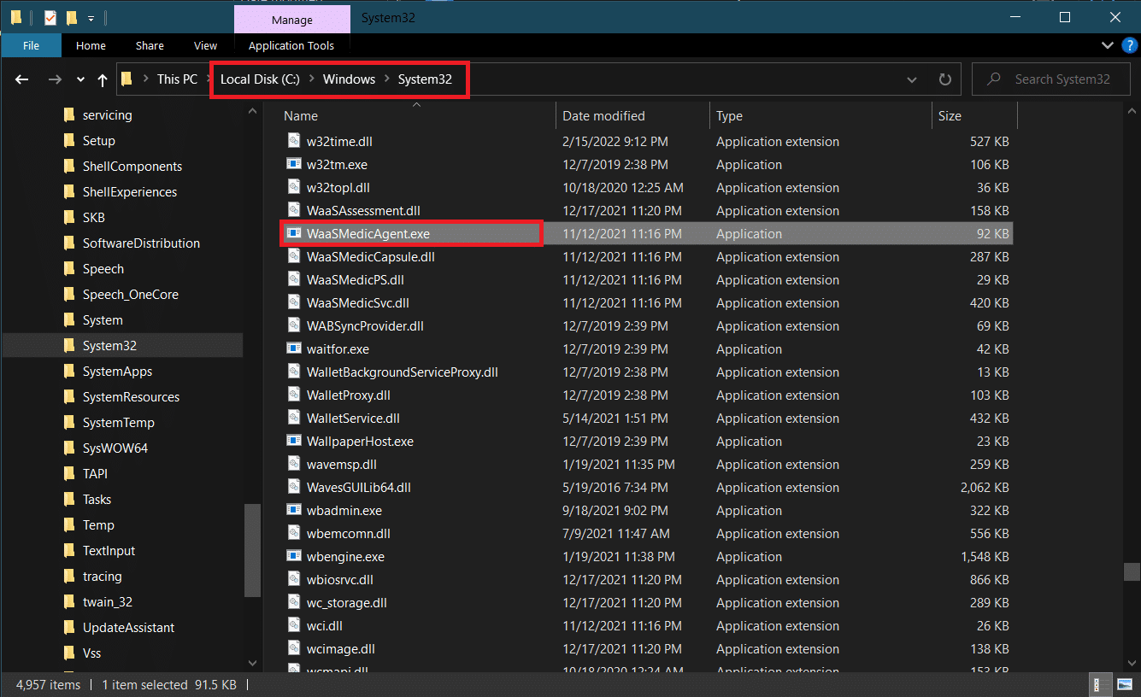This screenshot has height=697, width=1141.
Task: Select System32 folder in navigation pane
Action: [x=123, y=346]
